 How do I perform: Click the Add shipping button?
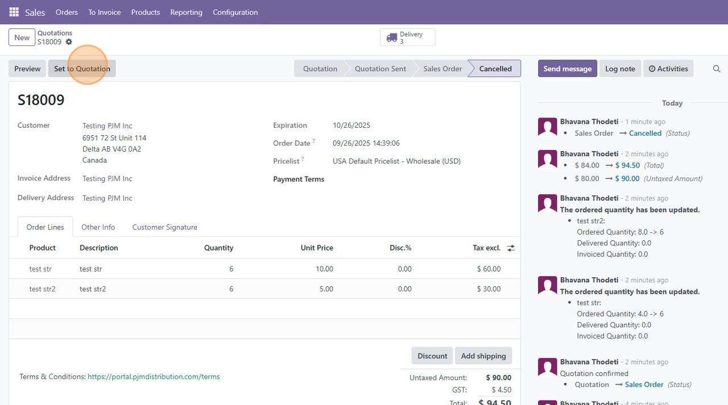click(483, 356)
